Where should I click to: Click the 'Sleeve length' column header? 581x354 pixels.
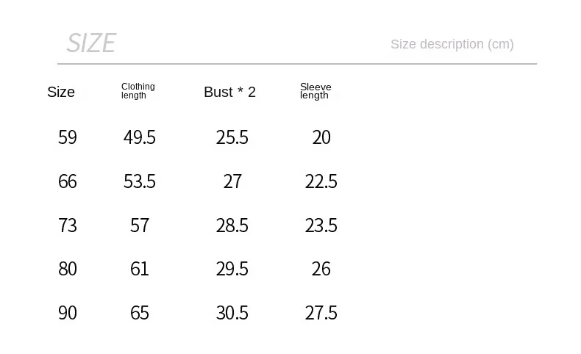tap(316, 91)
